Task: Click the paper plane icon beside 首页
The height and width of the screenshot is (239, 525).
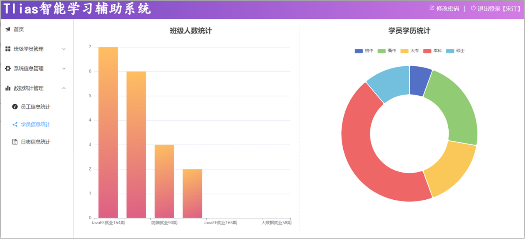Action: tap(8, 29)
